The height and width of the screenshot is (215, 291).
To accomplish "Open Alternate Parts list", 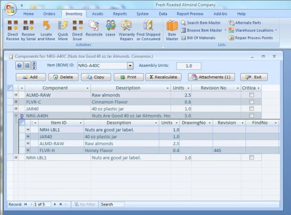I will click(x=245, y=23).
